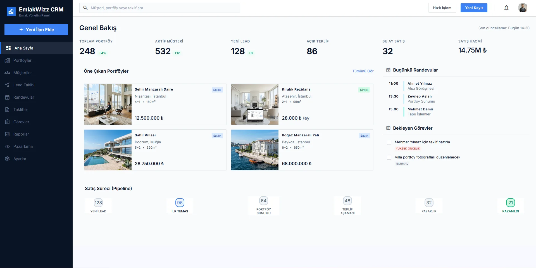Select the Yeni Lead pipeline stage 128

98,206
